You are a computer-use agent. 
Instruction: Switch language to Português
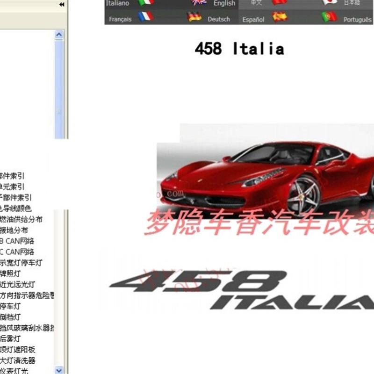[x=358, y=20]
